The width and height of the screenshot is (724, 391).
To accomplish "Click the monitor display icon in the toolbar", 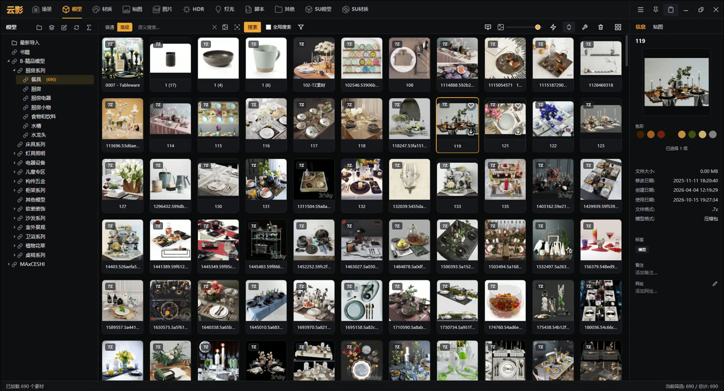I will point(488,27).
